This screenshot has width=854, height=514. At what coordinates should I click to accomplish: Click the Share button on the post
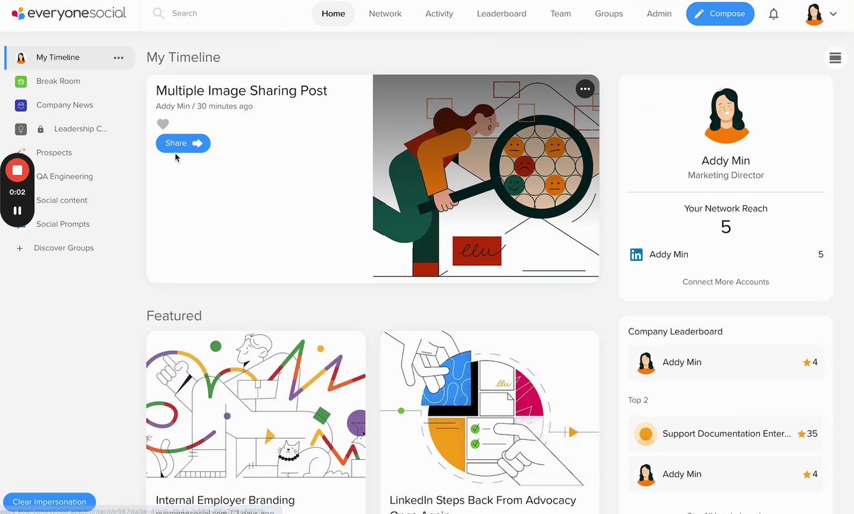(x=183, y=144)
